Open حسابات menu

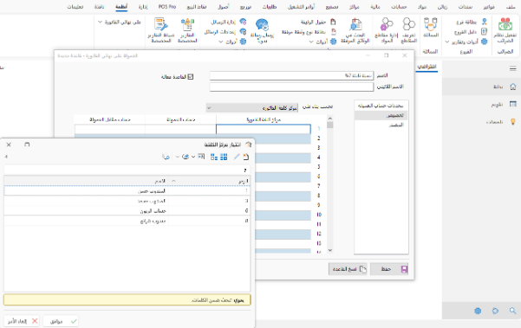click(x=399, y=7)
